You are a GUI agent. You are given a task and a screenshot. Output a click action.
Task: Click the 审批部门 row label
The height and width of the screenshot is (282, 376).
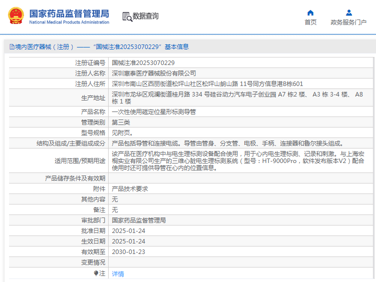click(93, 220)
